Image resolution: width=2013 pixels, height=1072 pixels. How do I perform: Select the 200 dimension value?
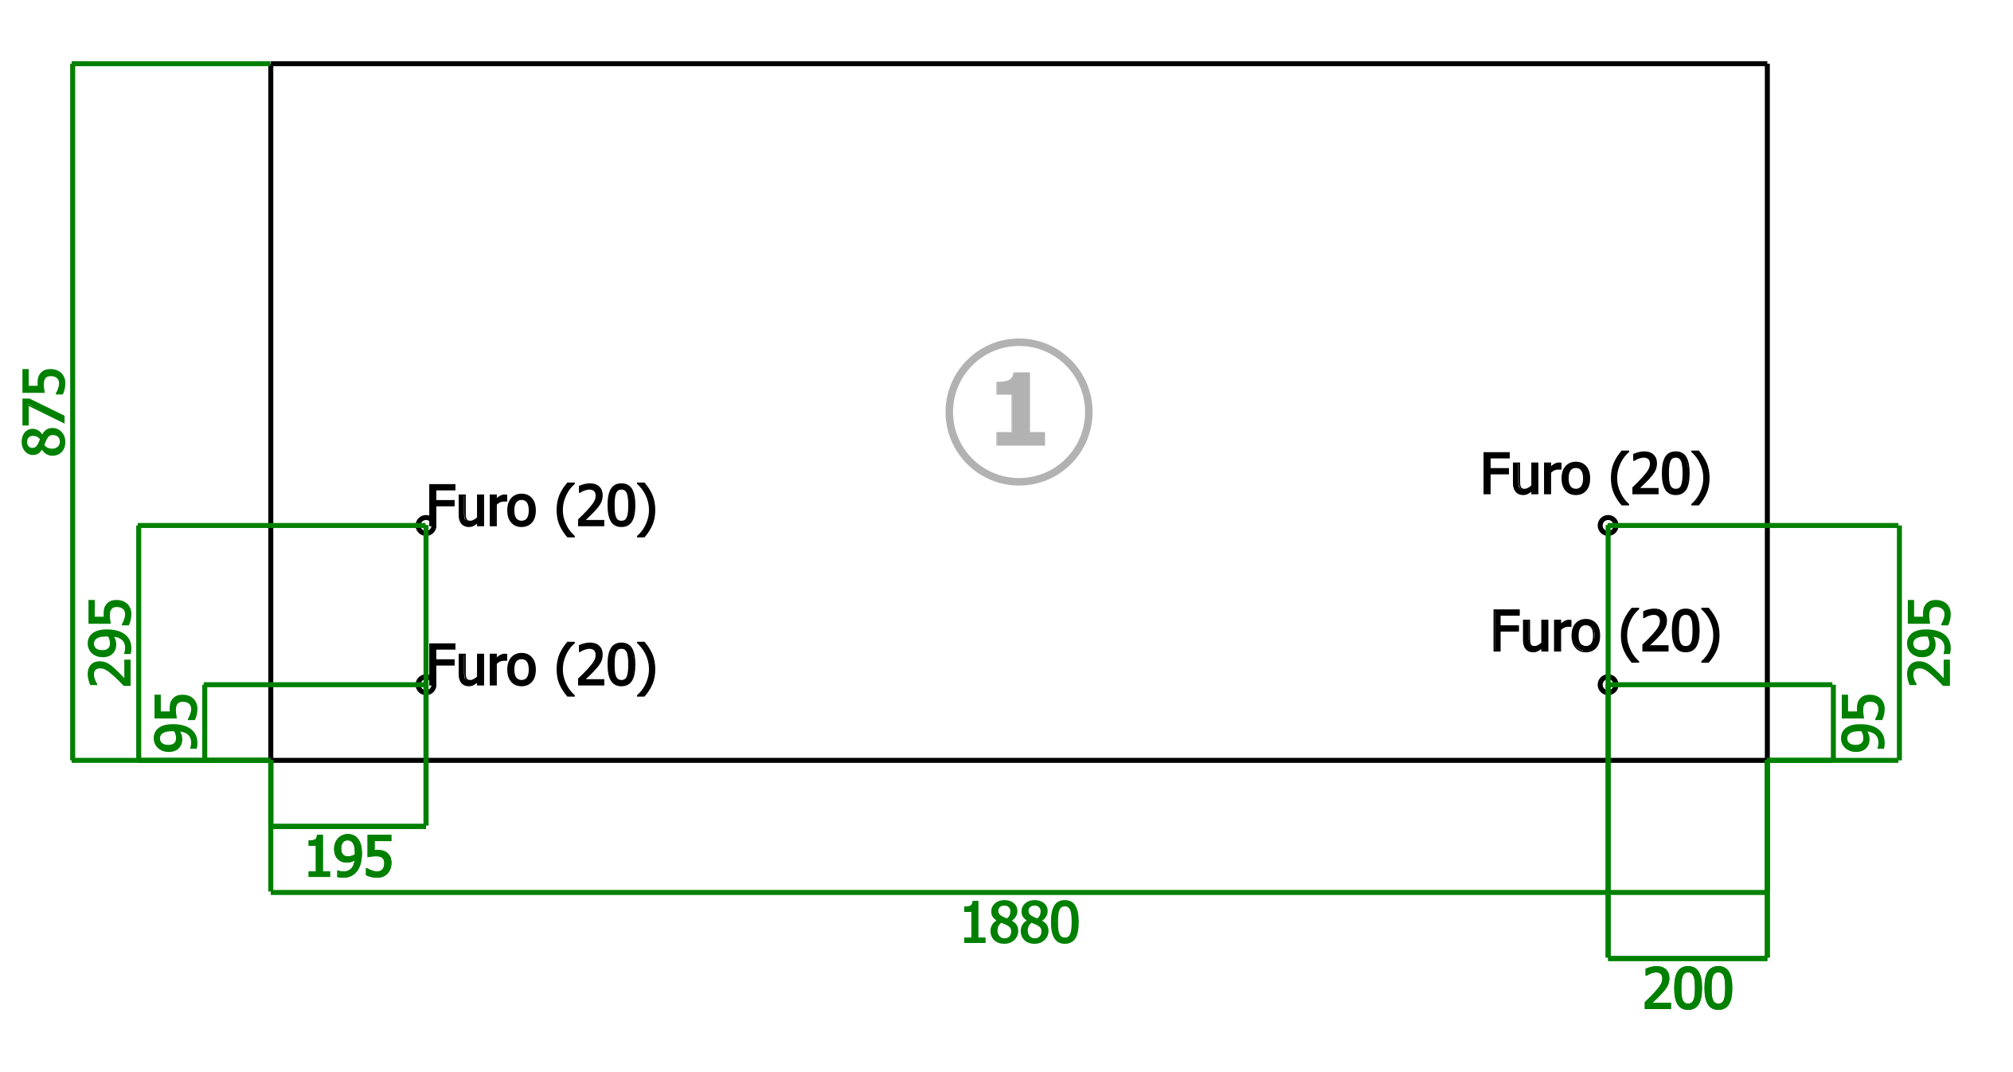pyautogui.click(x=1687, y=990)
